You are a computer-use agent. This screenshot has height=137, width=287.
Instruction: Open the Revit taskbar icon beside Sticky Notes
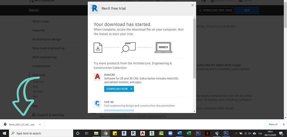(x=124, y=133)
